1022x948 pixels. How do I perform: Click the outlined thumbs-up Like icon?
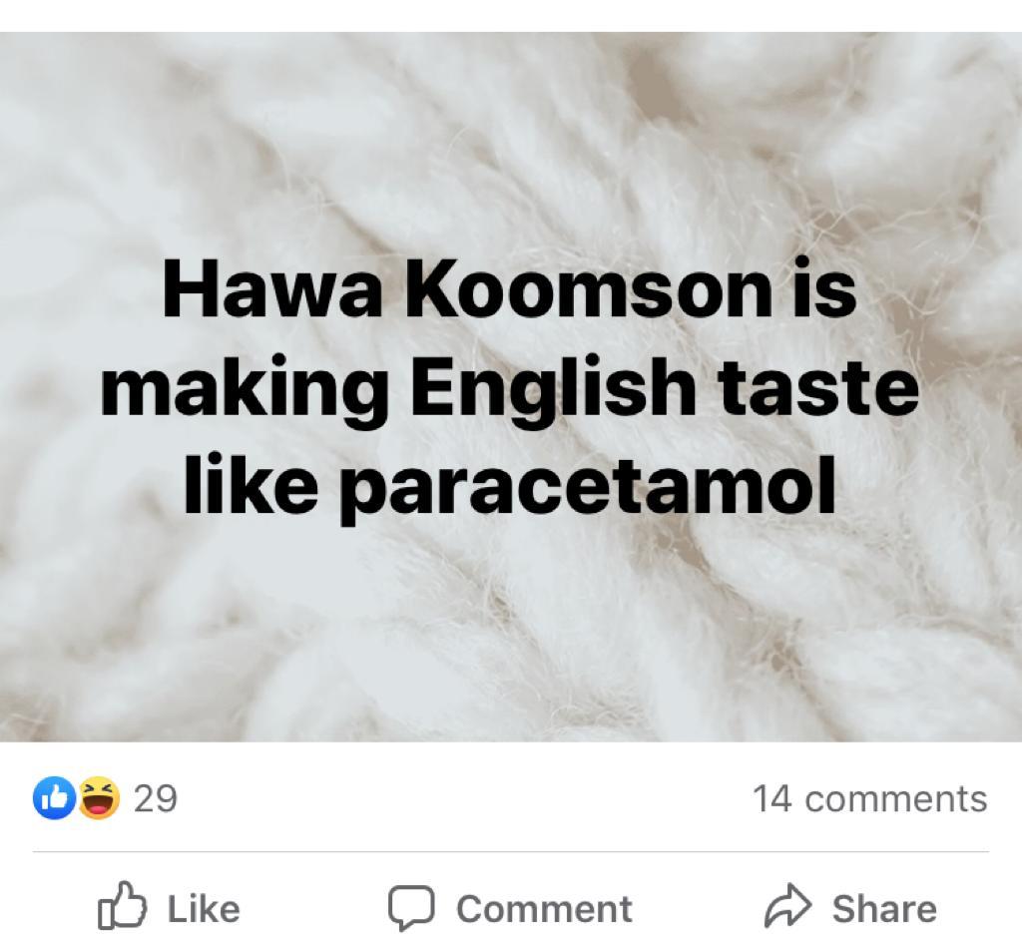(x=122, y=905)
